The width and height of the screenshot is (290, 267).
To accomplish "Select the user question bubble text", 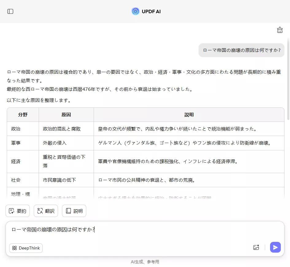I will [x=242, y=50].
